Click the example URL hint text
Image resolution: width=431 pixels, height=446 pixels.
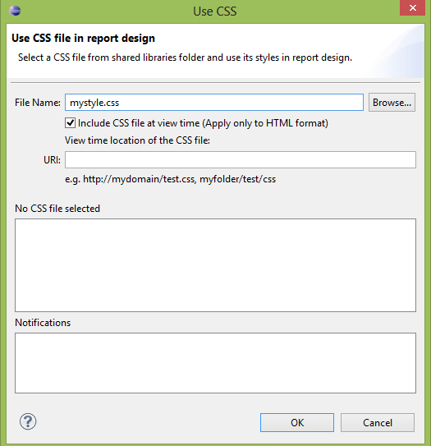click(170, 179)
